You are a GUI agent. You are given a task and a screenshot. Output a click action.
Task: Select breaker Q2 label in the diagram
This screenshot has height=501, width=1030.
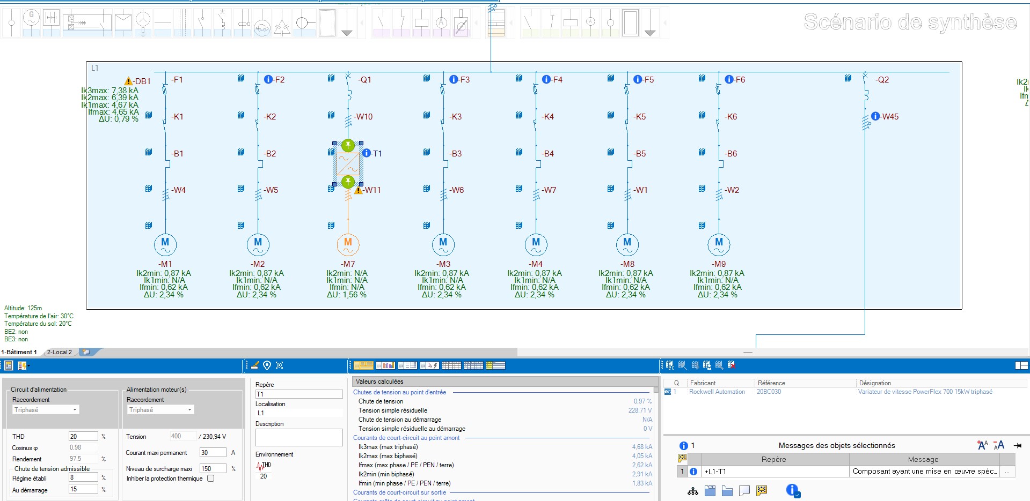click(882, 80)
